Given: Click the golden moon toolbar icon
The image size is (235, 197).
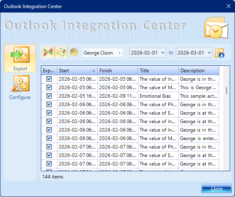Looking at the screenshot, I should [74, 52].
